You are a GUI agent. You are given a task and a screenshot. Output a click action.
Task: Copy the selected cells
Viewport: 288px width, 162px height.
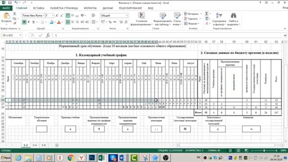coord(14,18)
